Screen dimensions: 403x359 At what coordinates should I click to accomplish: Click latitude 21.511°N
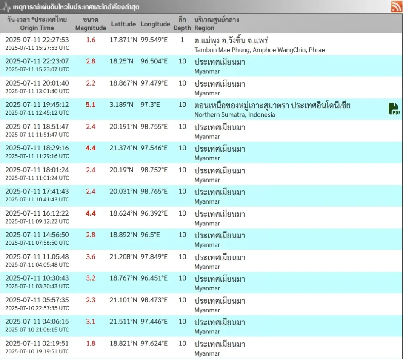[123, 321]
